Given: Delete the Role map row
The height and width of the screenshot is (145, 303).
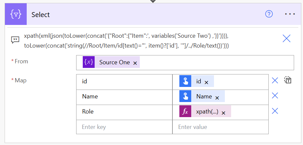Looking at the screenshot, I should pos(275,111).
